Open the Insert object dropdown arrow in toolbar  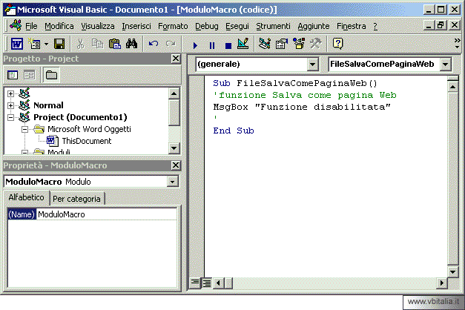pyautogui.click(x=46, y=44)
